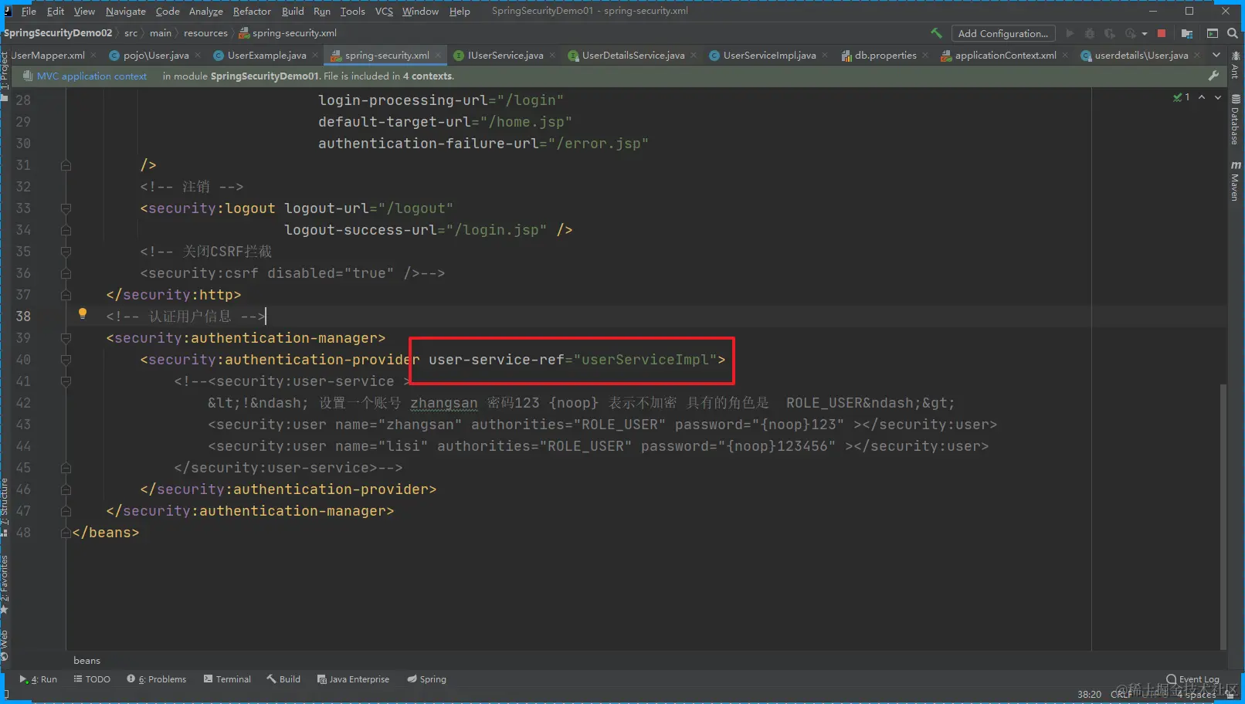Build the project with the hammer icon
The height and width of the screenshot is (704, 1245).
936,33
